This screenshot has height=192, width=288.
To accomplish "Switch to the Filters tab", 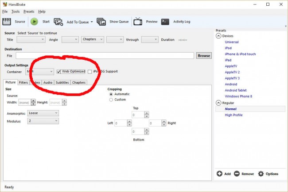I will 23,83.
